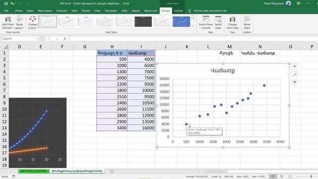Expand the Chart Styles gallery arrow
This screenshot has height=179, width=318.
point(193,26)
